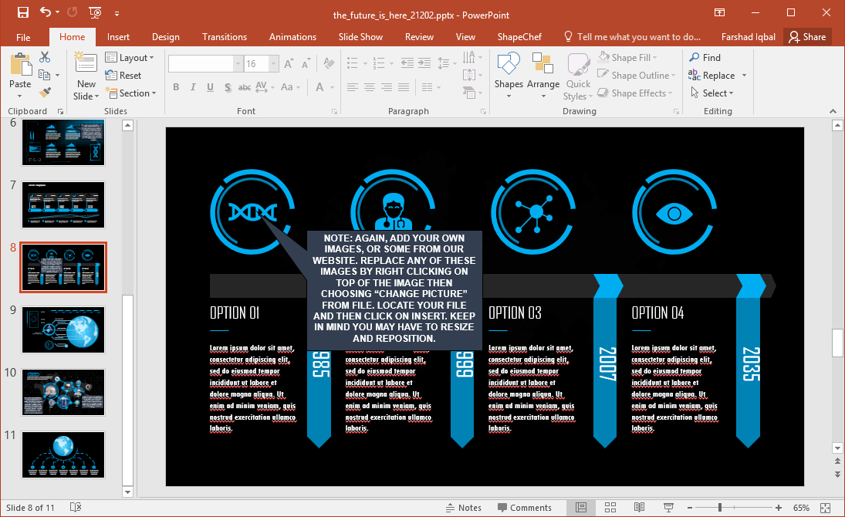
Task: Switch to the Design tab
Action: (165, 37)
